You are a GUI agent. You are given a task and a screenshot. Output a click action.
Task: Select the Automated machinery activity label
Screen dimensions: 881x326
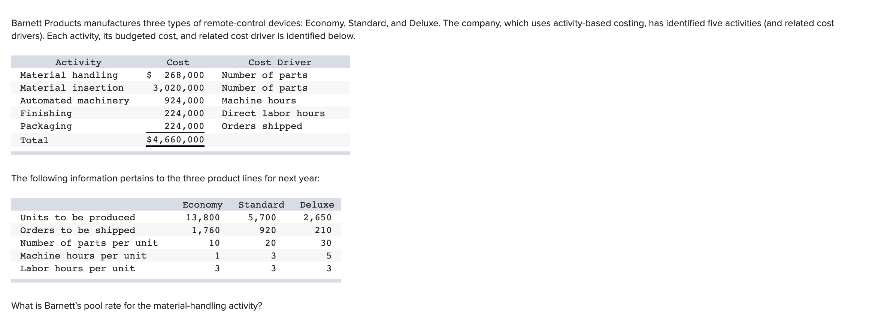pyautogui.click(x=75, y=100)
